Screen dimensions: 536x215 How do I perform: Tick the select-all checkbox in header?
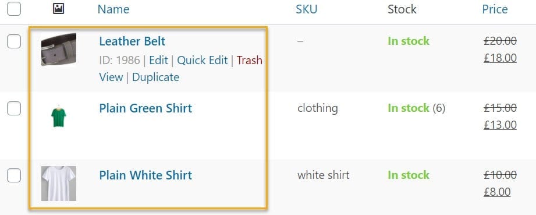(14, 9)
